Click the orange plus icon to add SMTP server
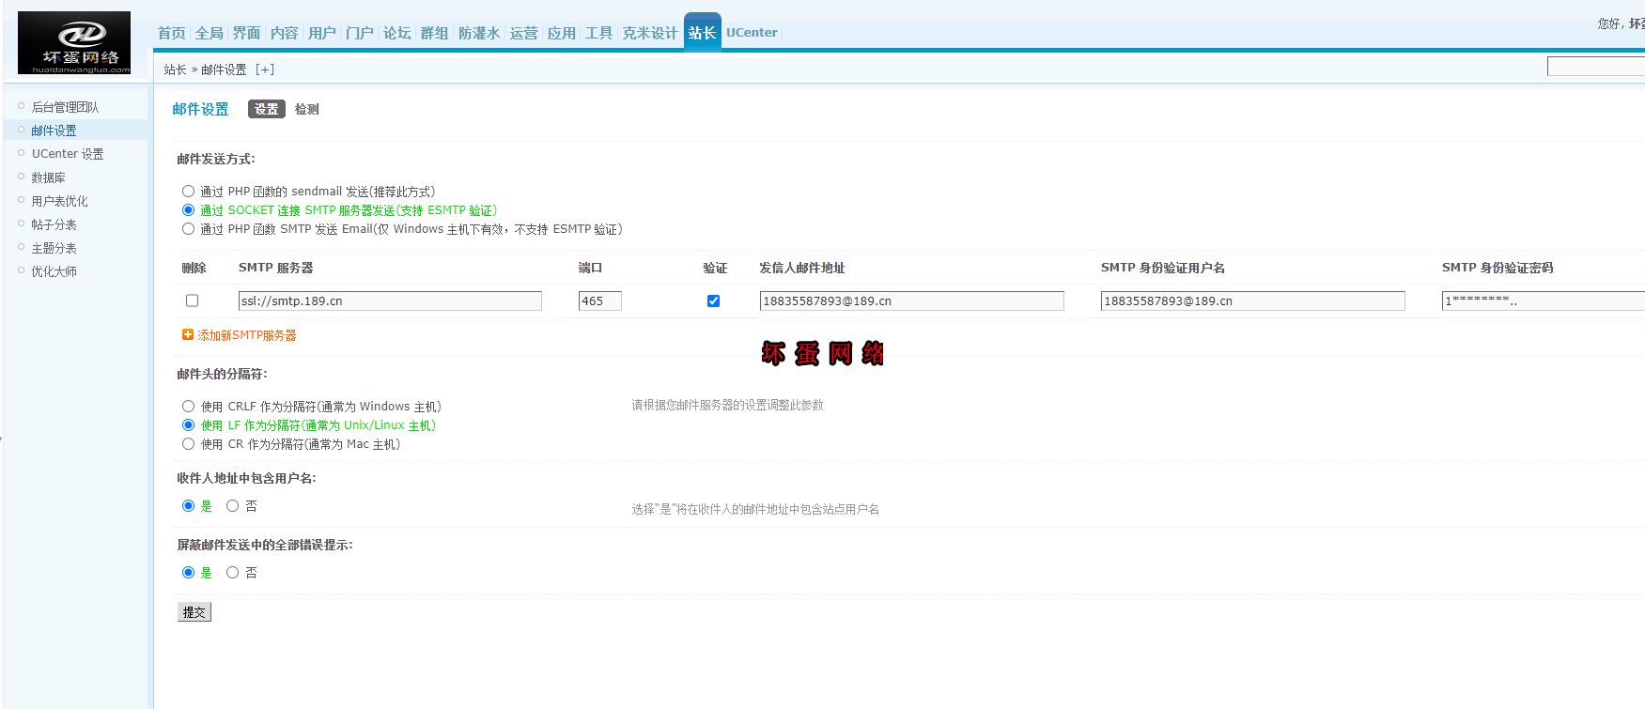The image size is (1645, 709). tap(187, 335)
